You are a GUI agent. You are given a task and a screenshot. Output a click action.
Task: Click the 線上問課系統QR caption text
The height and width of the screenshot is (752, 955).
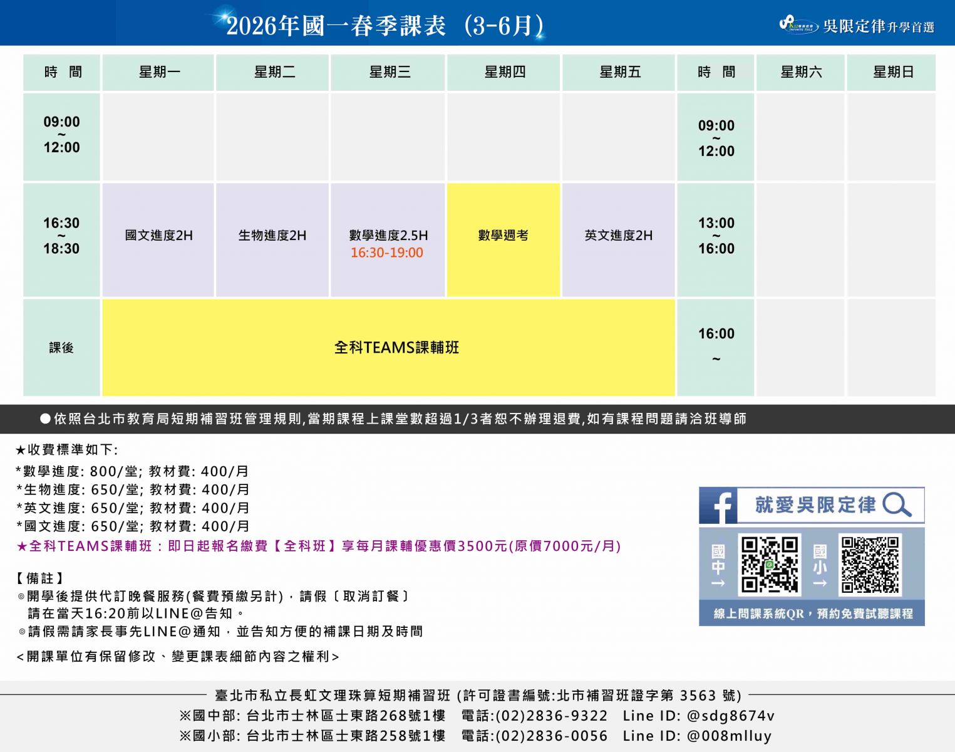[x=813, y=614]
